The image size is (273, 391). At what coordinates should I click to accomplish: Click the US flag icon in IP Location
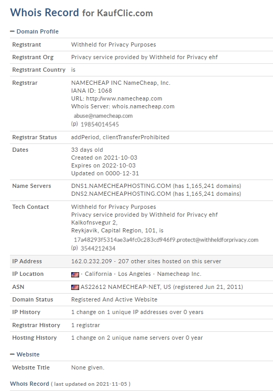75,275
